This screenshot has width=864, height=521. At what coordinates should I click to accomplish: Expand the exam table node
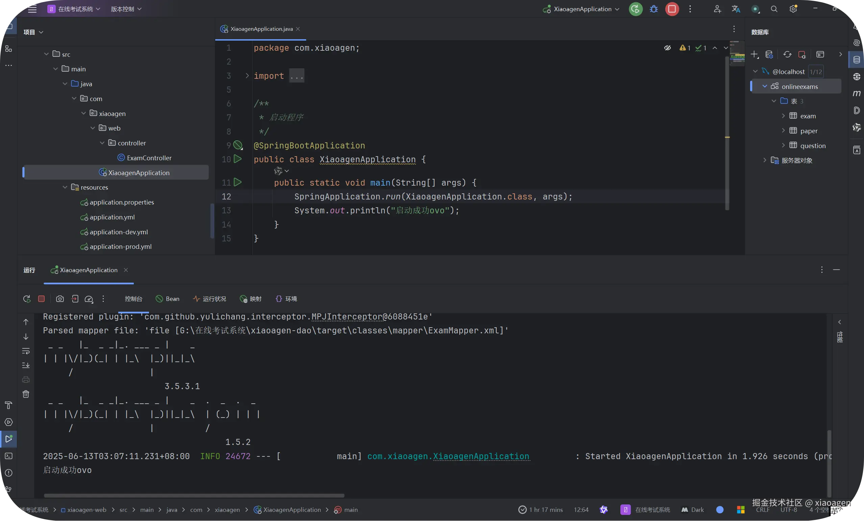coord(783,116)
